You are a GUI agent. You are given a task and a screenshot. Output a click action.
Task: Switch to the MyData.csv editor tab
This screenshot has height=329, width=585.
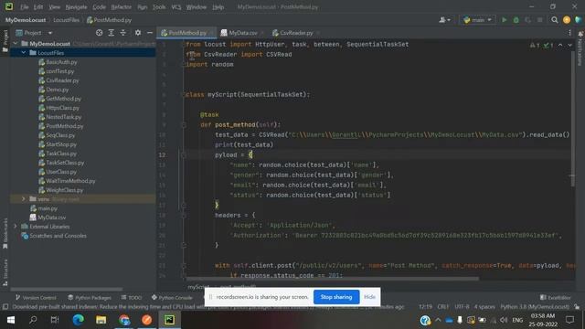pos(242,33)
